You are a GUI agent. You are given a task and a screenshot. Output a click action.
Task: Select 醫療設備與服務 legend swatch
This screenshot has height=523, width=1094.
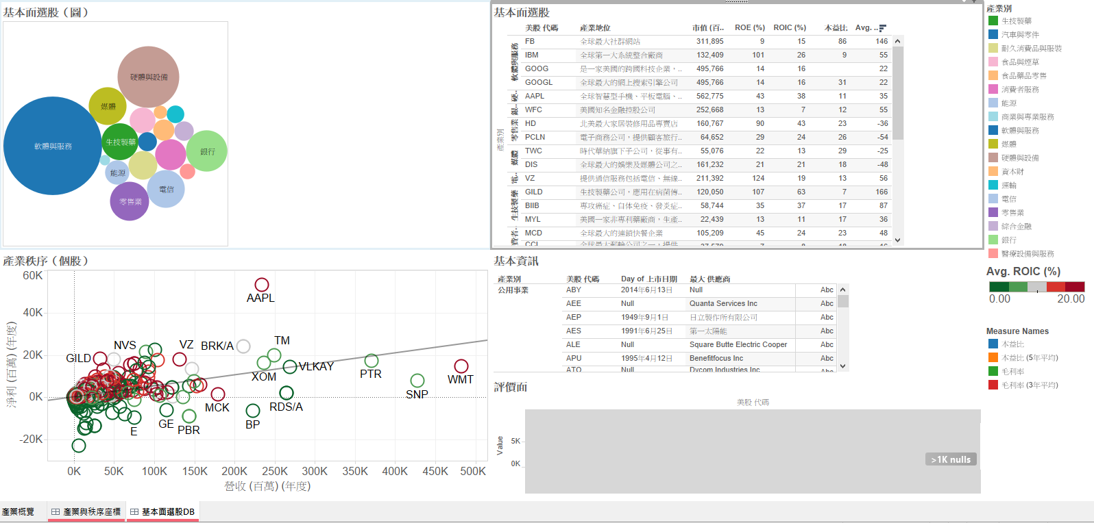993,253
